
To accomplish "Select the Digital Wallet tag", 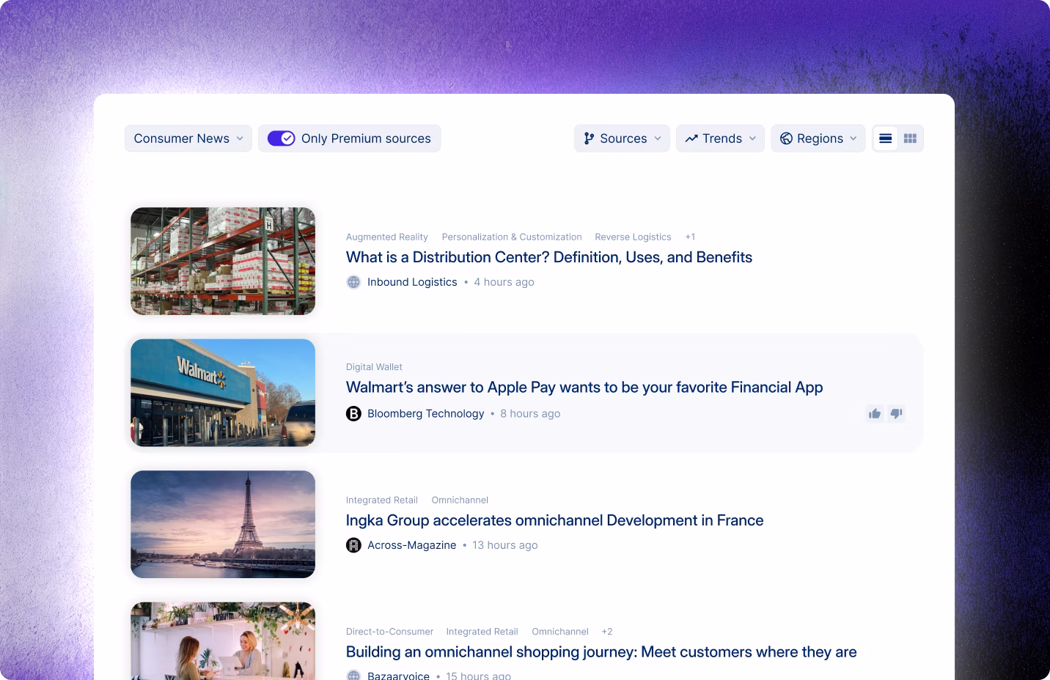I will point(374,367).
